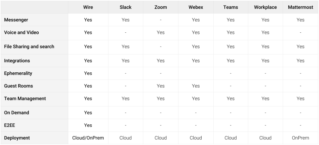Click Wire's Yes cell for E2EE
This screenshot has height=145, width=319.
click(x=88, y=125)
